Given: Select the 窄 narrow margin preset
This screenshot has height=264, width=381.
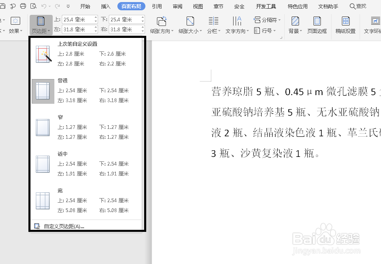Looking at the screenshot, I should [82, 127].
